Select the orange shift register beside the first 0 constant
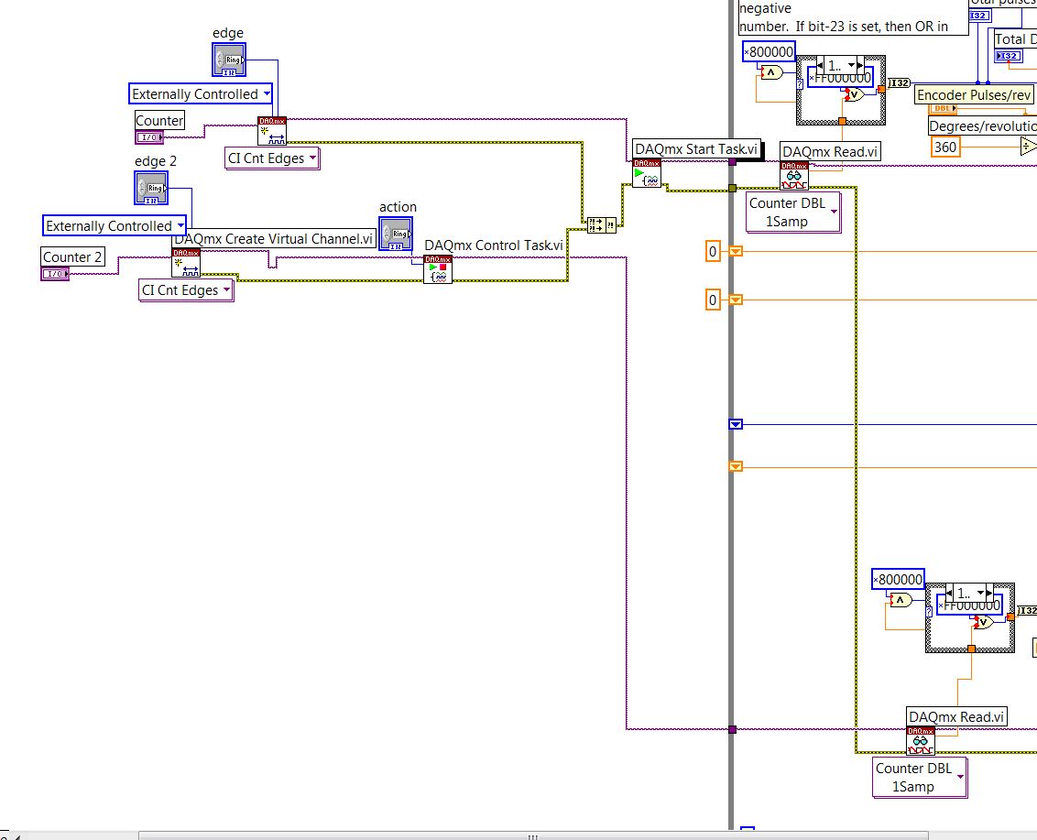The image size is (1037, 840). (x=736, y=251)
